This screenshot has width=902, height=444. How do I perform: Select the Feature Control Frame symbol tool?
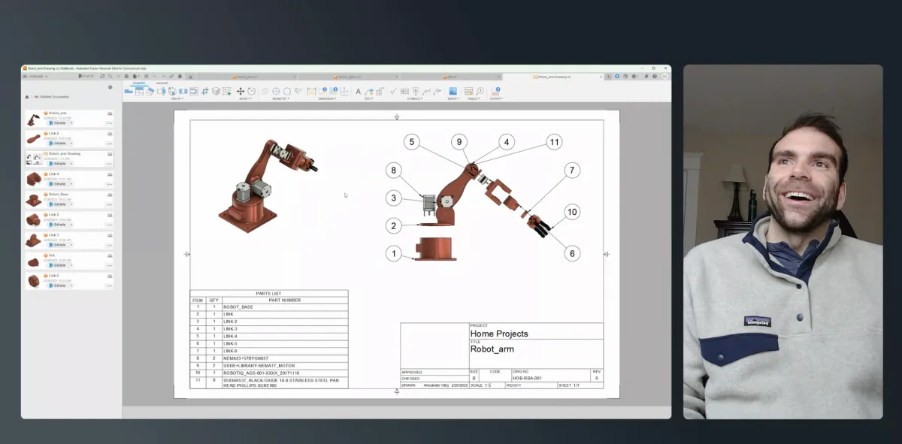404,92
